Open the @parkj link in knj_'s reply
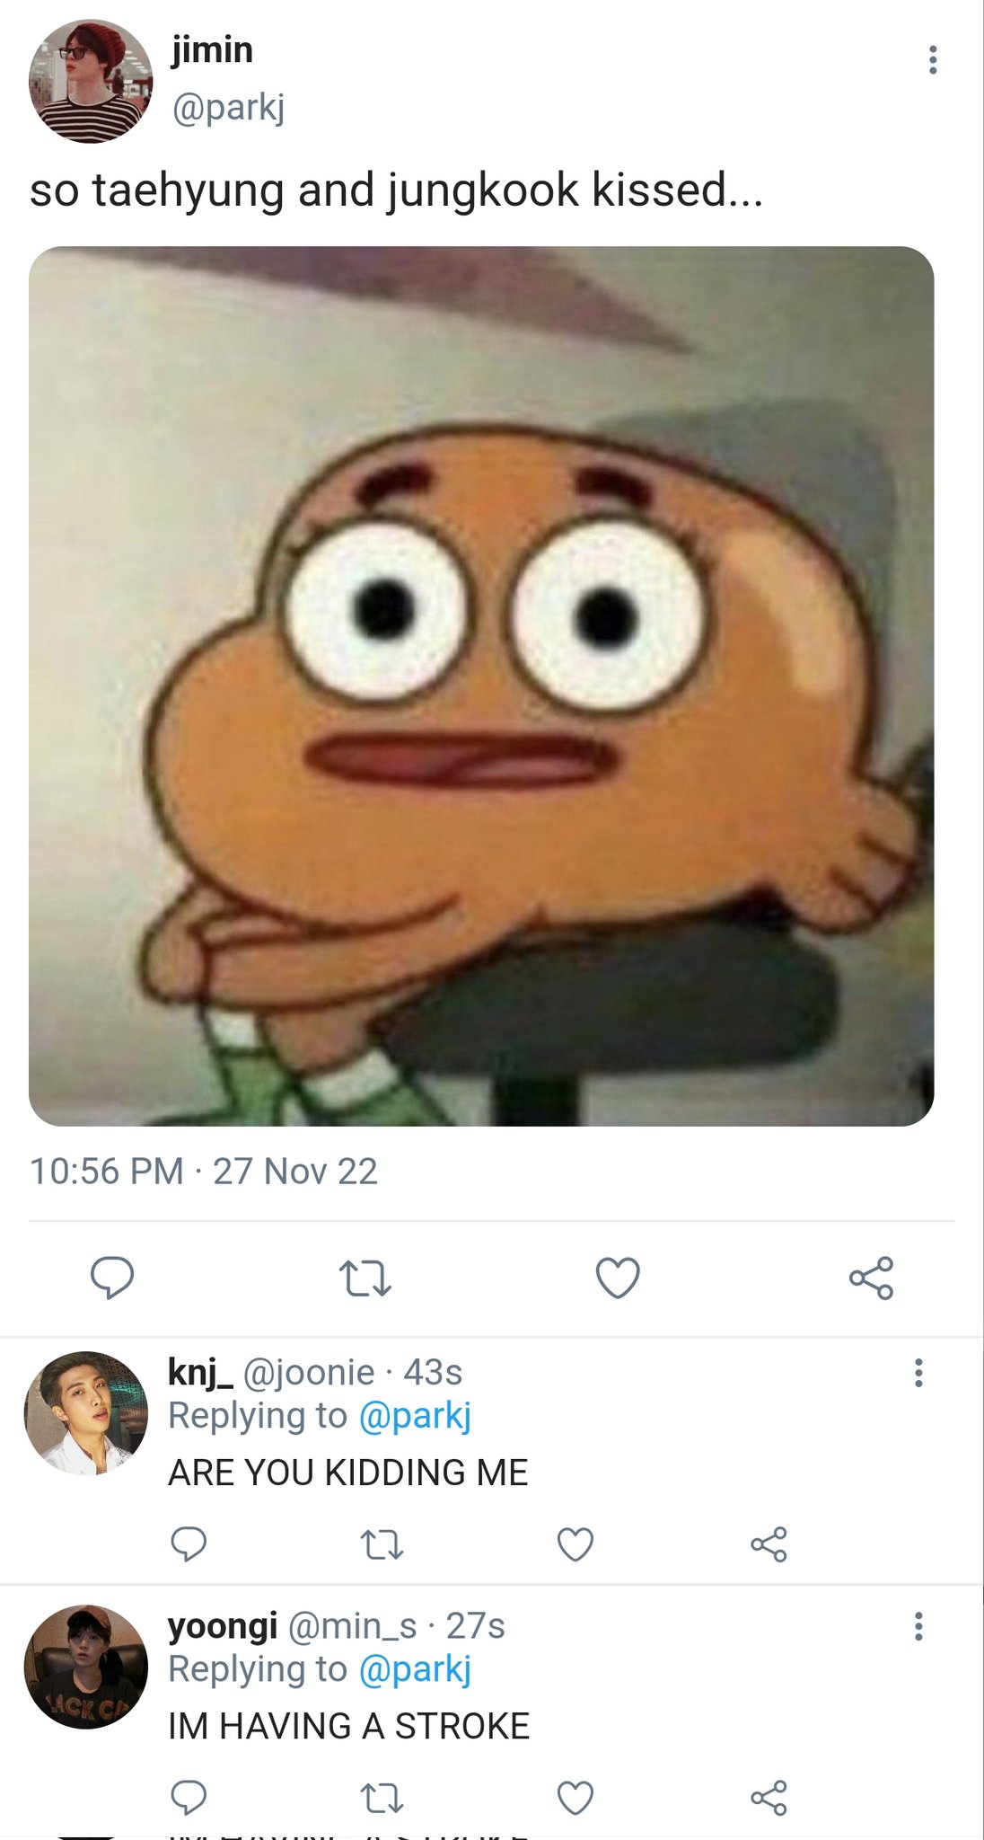The height and width of the screenshot is (1840, 984). coord(415,1417)
